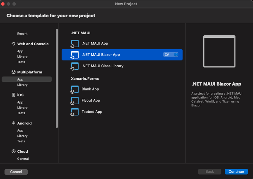Click the Tabbed App template icon
Viewport: 253px width, 179px height.
pyautogui.click(x=74, y=112)
